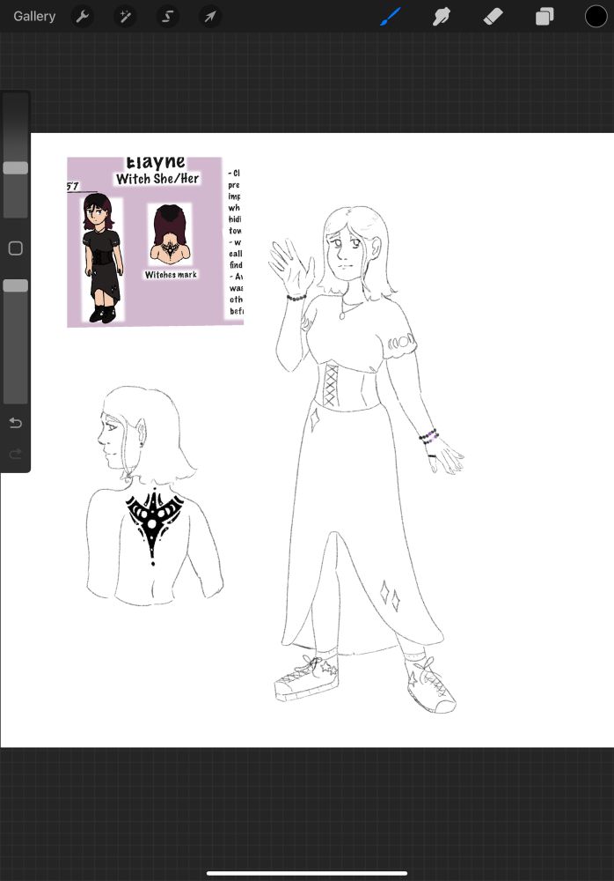Open the Actions wrench menu
This screenshot has height=881, width=614.
click(x=83, y=16)
